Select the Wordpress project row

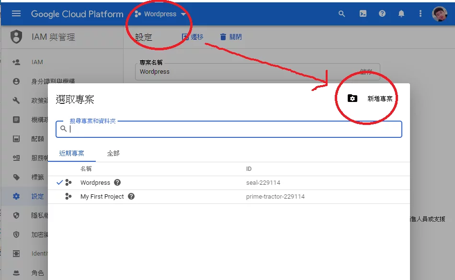[x=228, y=183]
